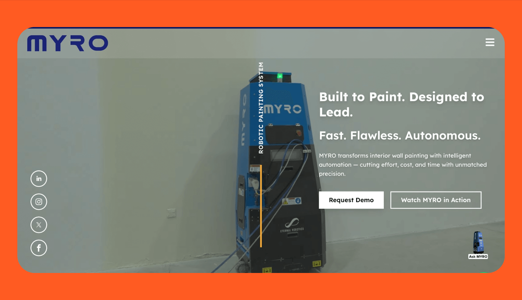
Task: Click the MYRO logo in the header
Action: point(67,43)
